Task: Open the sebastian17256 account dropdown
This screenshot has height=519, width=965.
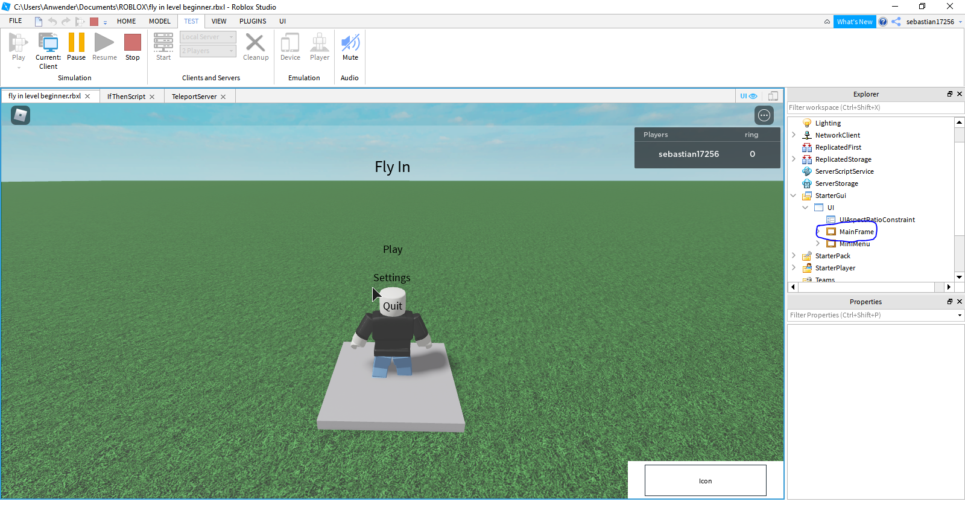Action: coord(934,22)
